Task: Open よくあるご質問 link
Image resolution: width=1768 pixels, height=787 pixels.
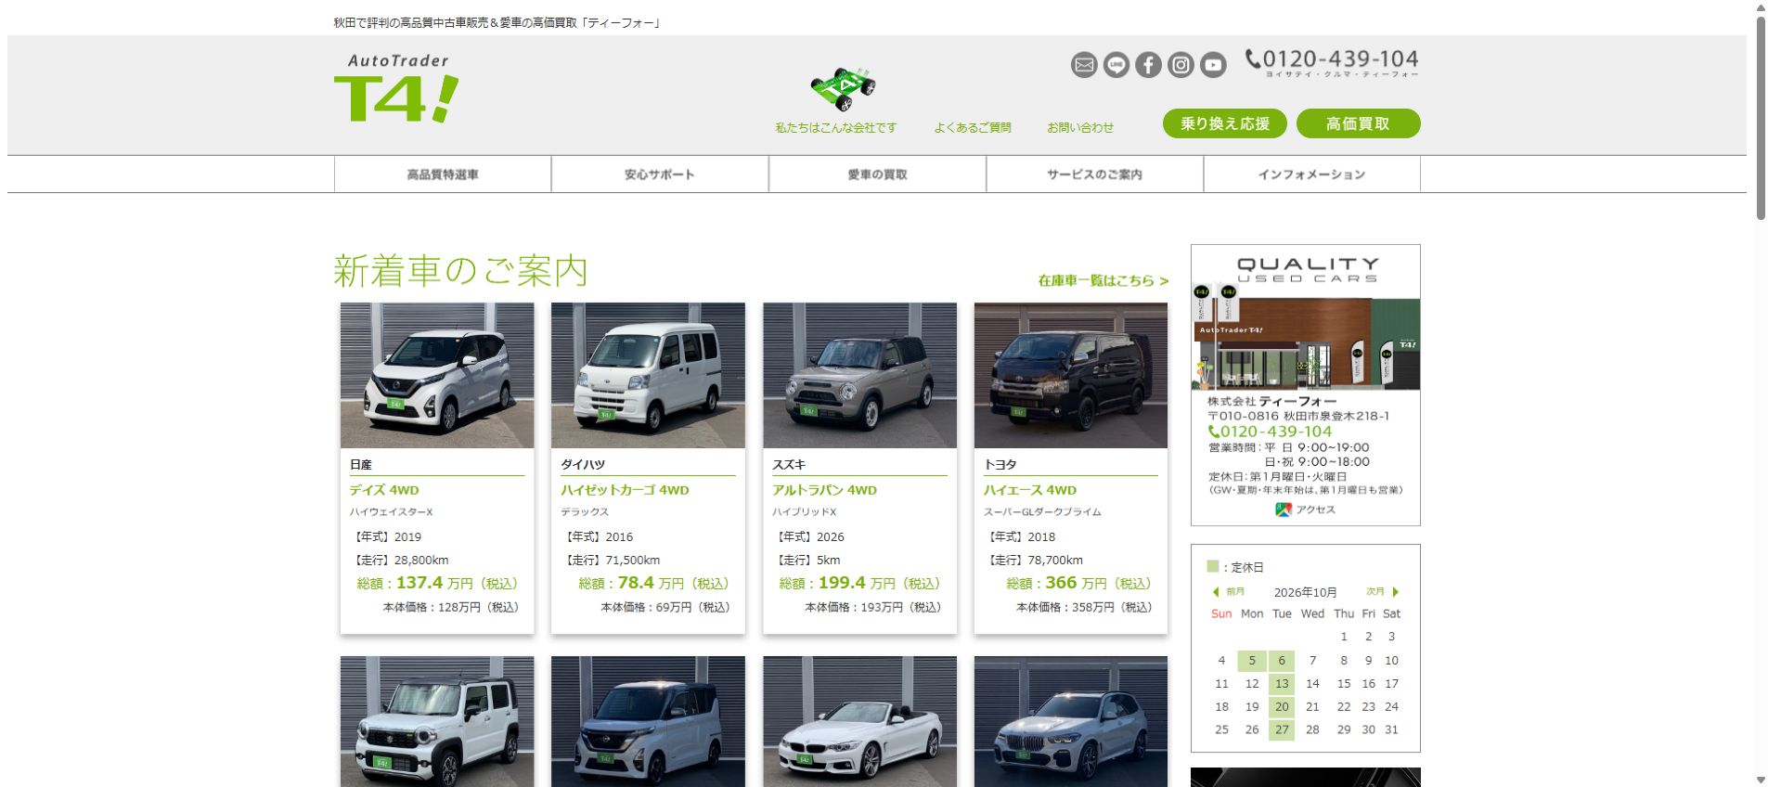Action: coord(973,128)
